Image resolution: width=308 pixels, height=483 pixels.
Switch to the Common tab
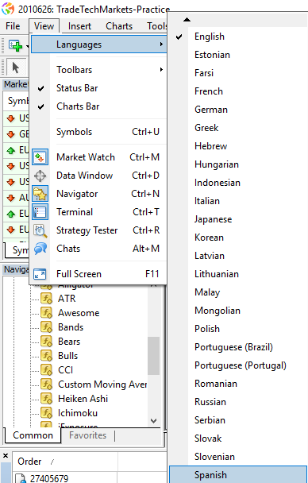(x=33, y=435)
